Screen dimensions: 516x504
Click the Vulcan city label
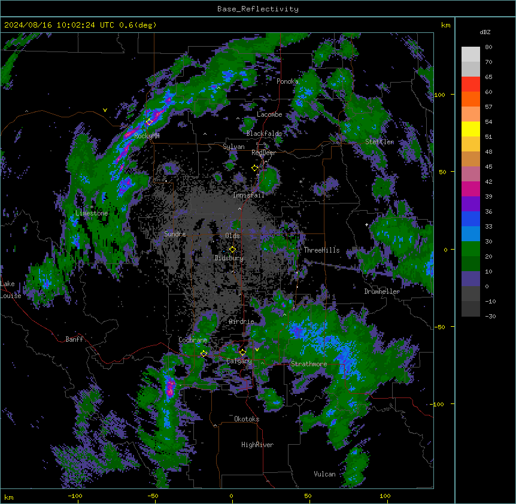[325, 474]
